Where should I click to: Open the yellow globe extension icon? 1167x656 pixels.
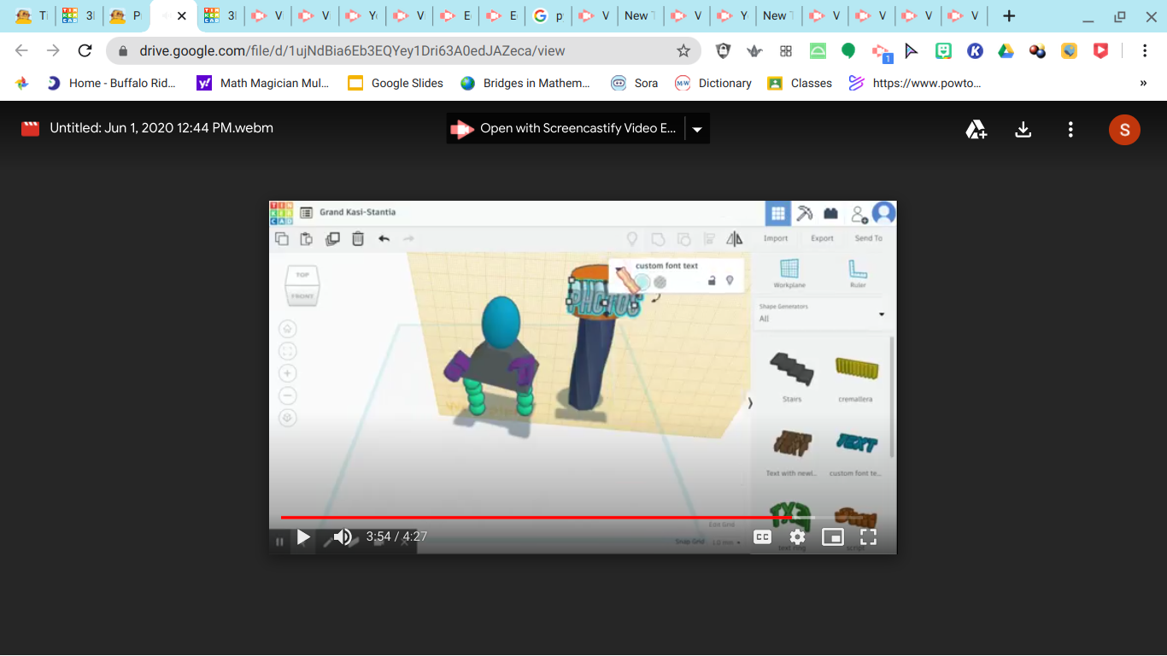tap(1070, 51)
